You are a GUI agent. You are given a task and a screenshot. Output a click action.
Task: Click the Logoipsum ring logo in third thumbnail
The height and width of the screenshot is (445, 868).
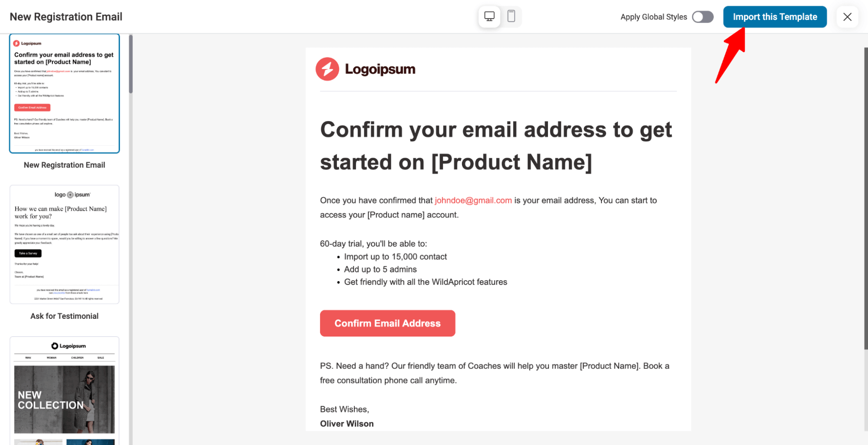(x=55, y=346)
